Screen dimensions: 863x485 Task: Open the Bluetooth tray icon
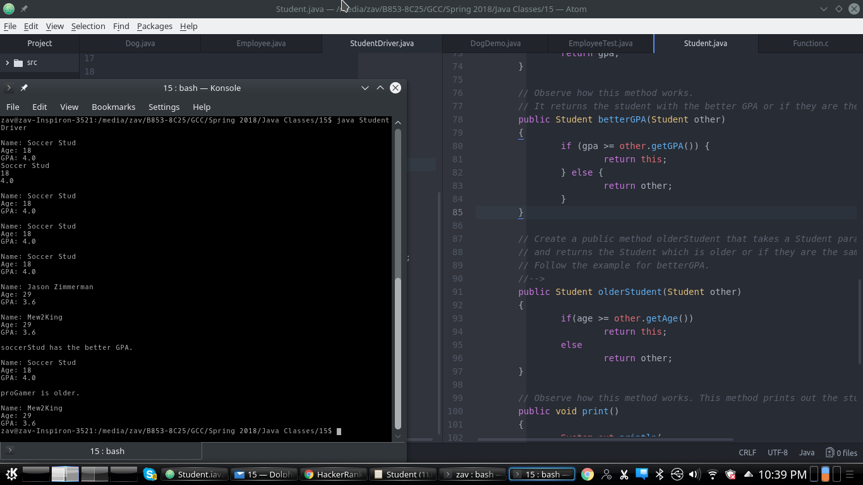click(x=659, y=474)
